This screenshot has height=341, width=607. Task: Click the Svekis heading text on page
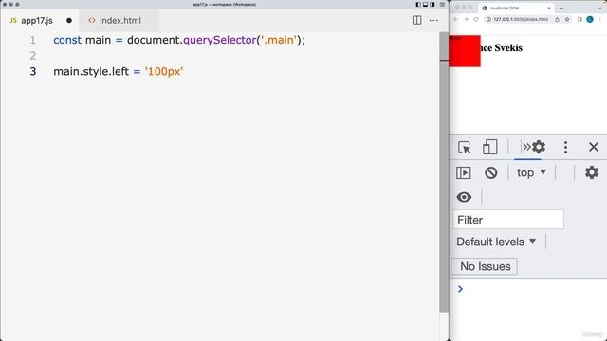pyautogui.click(x=508, y=48)
